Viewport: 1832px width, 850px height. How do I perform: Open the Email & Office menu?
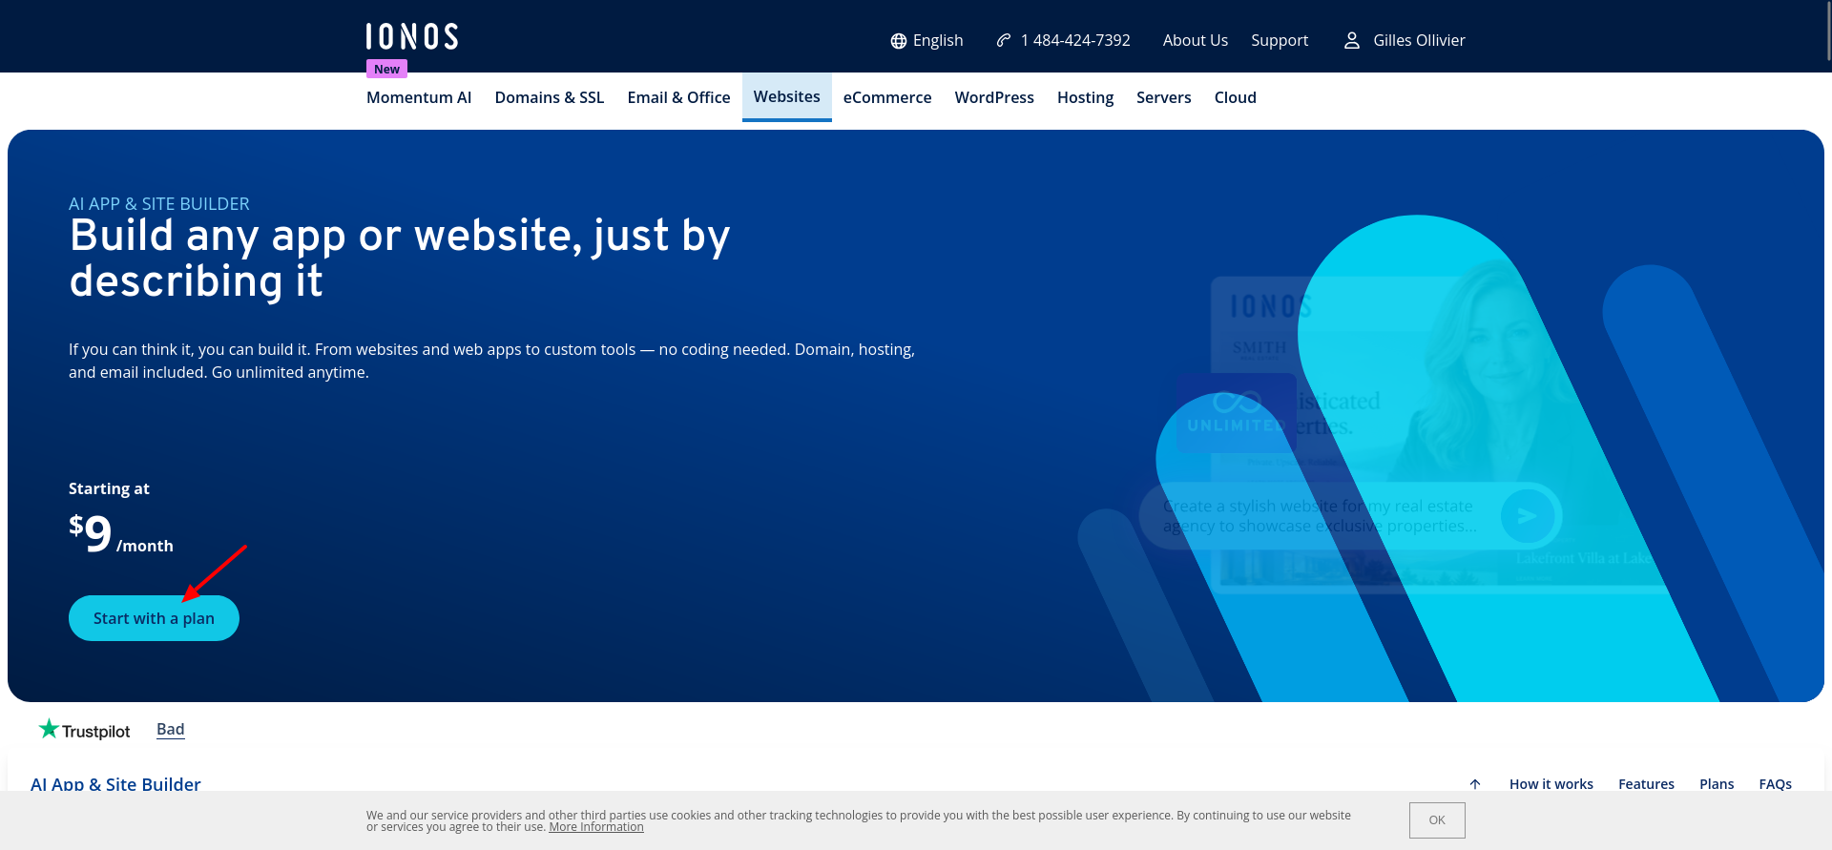point(678,97)
